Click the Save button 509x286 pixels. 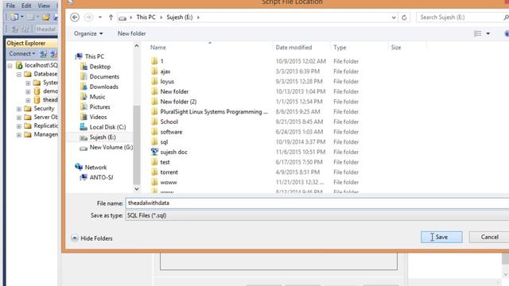(x=441, y=237)
